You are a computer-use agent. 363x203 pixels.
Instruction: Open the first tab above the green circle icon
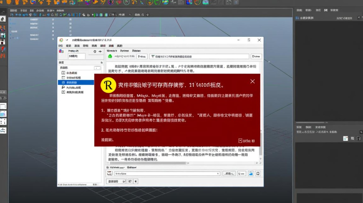[112, 51]
